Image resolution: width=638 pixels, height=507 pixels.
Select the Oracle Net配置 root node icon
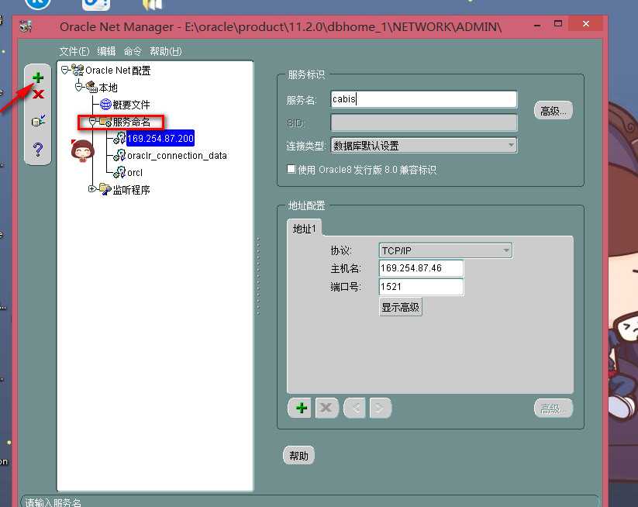coord(78,71)
